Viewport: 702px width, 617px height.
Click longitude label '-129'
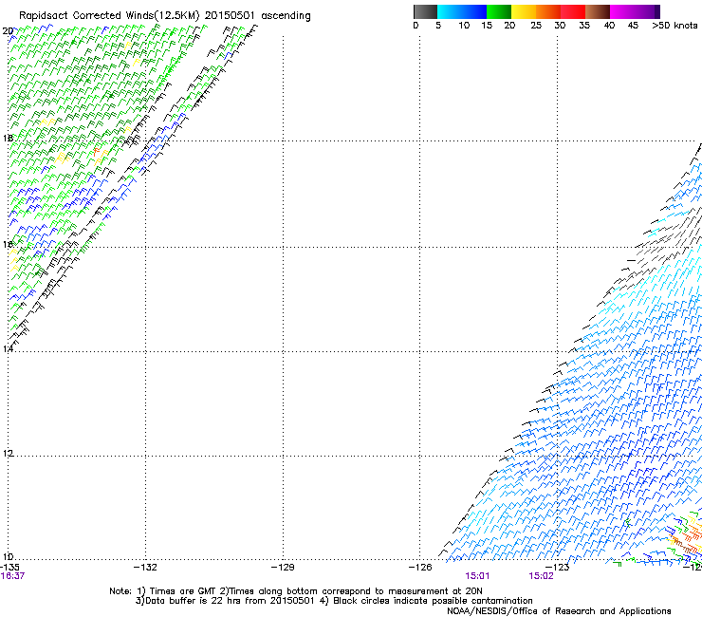[283, 568]
